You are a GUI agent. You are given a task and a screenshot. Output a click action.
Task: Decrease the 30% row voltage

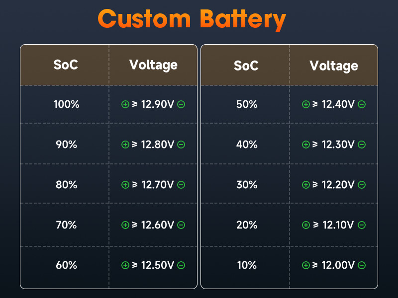pyautogui.click(x=362, y=185)
